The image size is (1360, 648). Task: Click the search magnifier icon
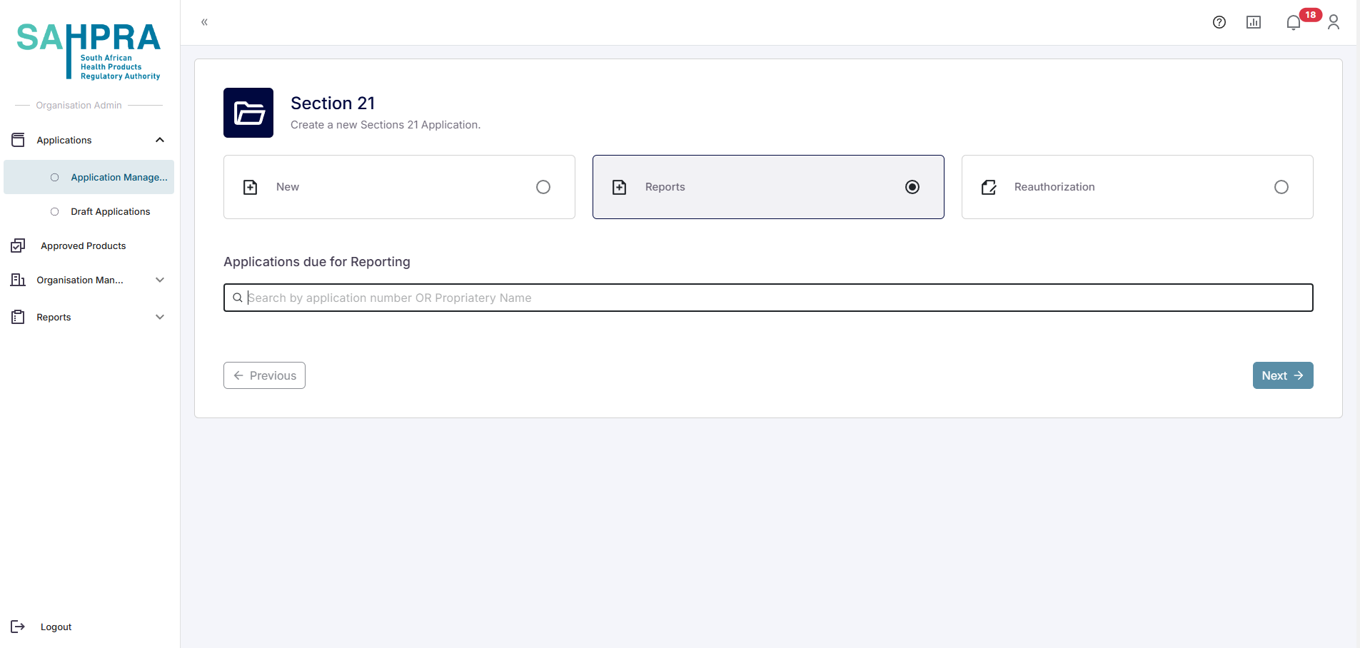coord(238,298)
